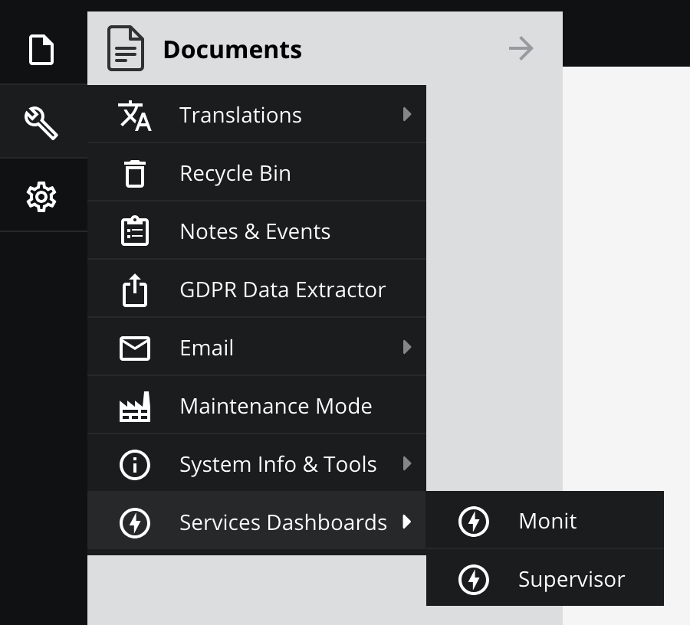Choose Supervisor from the Services Dashboards submenu

coord(571,579)
